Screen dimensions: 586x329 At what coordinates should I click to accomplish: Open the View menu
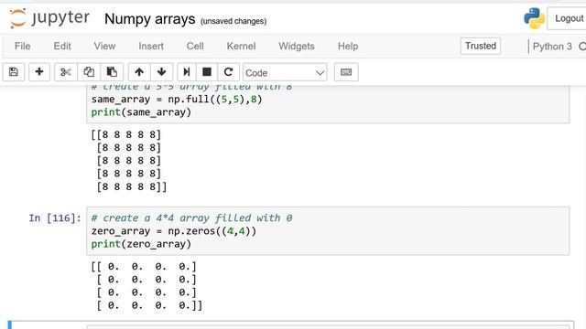(104, 47)
